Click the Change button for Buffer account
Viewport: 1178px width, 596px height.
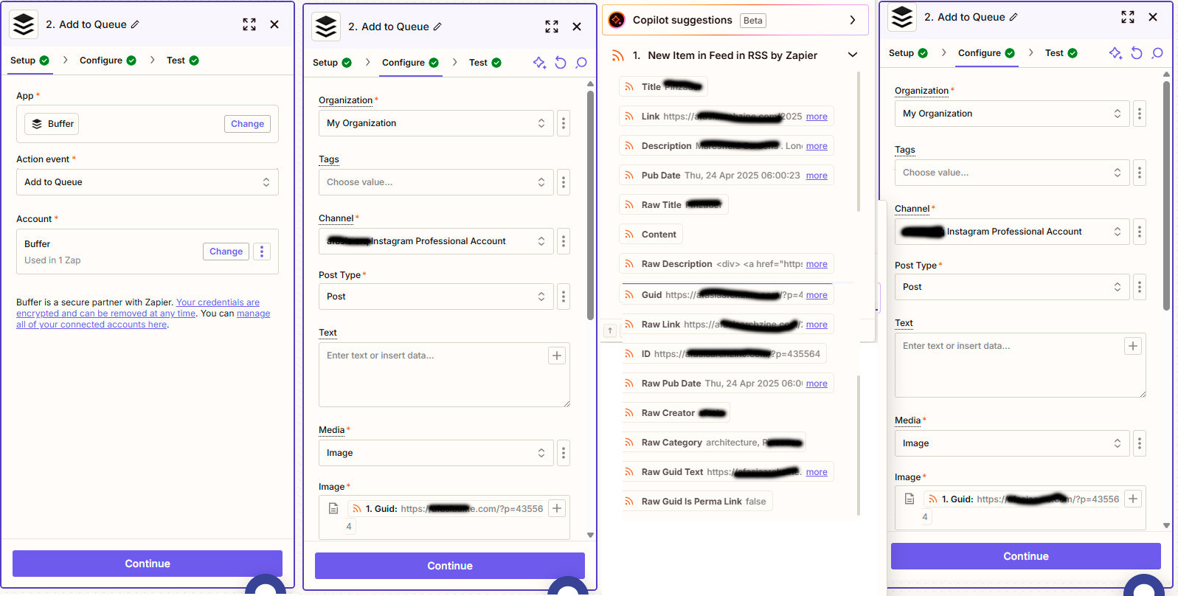(226, 252)
